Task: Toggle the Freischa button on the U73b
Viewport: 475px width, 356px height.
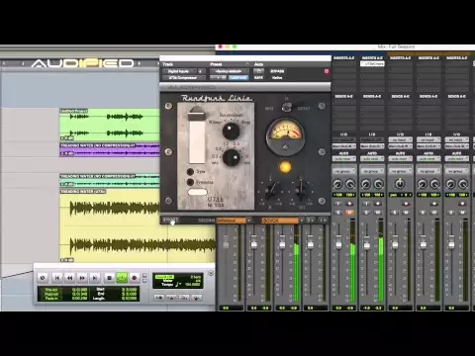Action: [x=190, y=182]
